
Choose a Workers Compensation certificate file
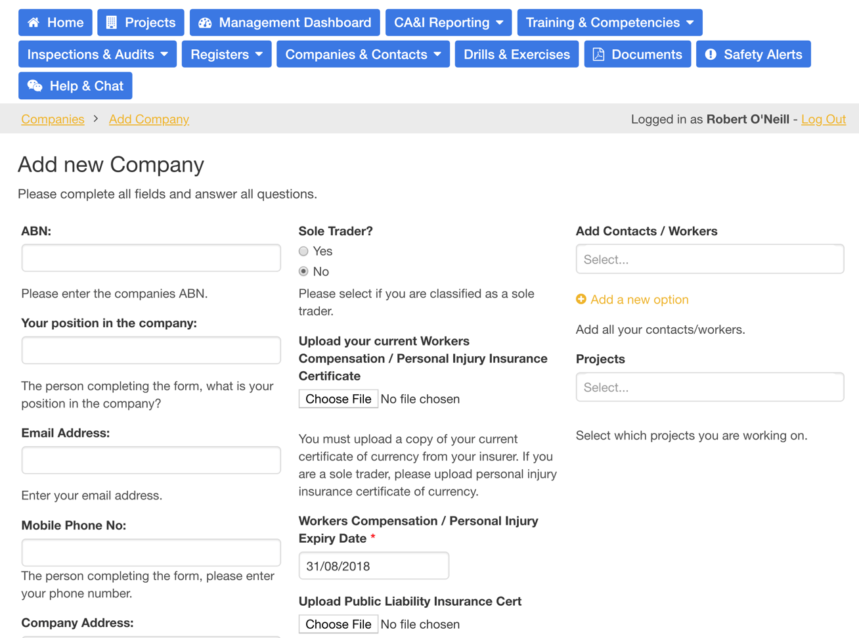point(338,398)
